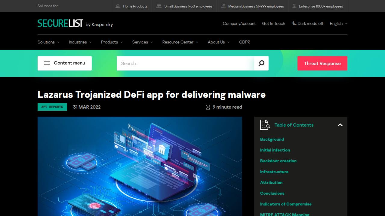Jump to MITRE ATT&CK Mapping section
The image size is (385, 216).
[x=285, y=214]
